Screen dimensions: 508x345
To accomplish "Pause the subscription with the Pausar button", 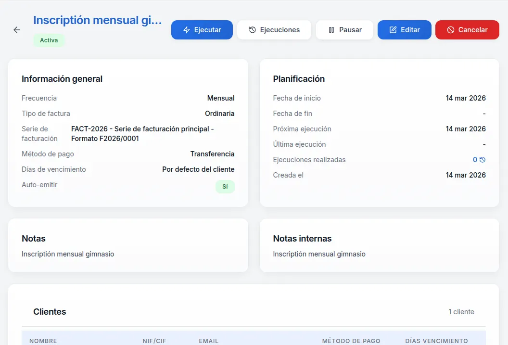I will 344,30.
